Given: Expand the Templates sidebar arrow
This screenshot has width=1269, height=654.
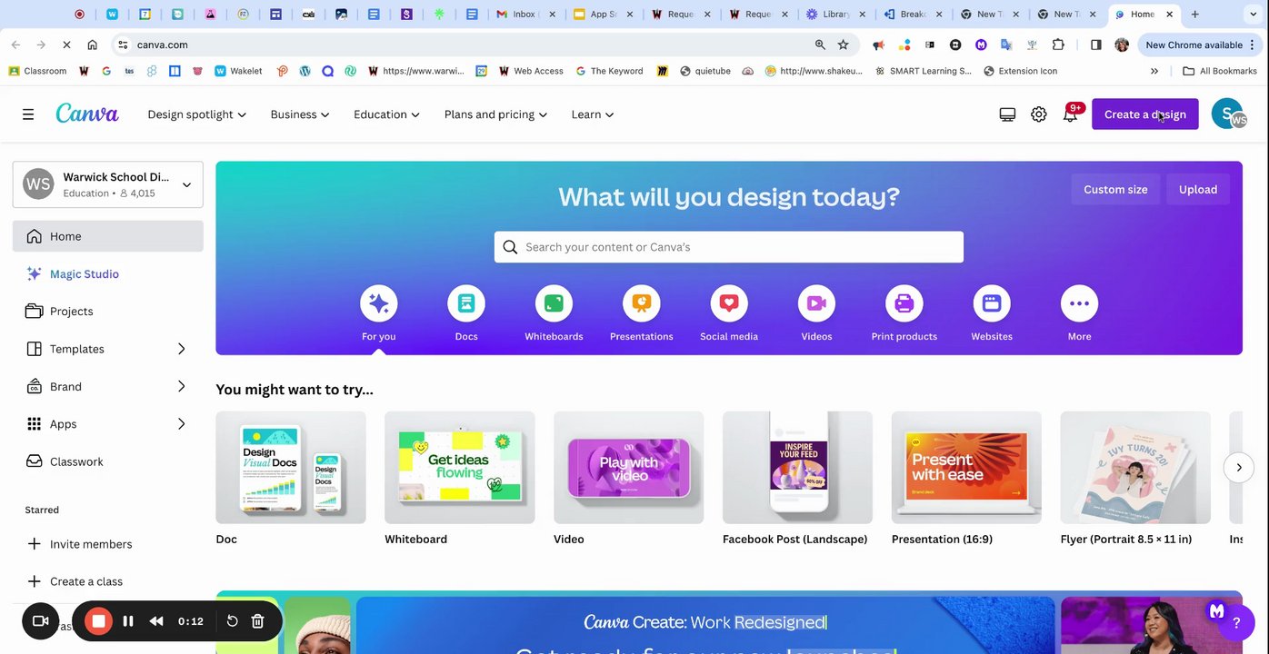Looking at the screenshot, I should pyautogui.click(x=181, y=349).
